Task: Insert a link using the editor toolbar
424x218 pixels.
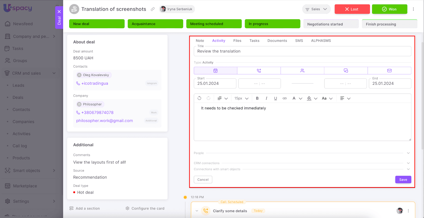Action: click(285, 98)
